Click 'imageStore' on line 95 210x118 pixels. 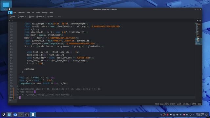[x=26, y=83]
